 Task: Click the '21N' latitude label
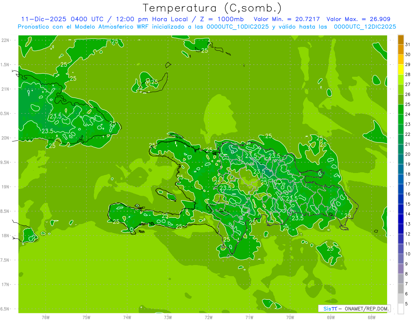(x=5, y=89)
